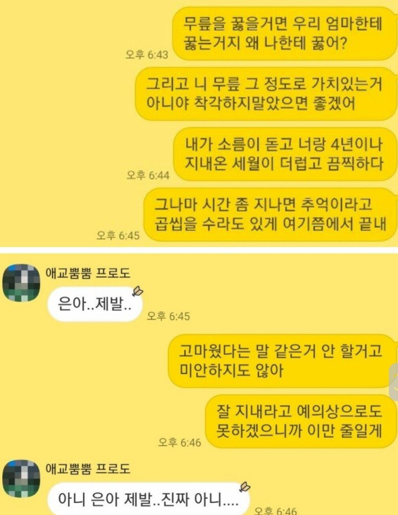Click arrow sticker on 아니 은아 제발 bubble
Screen dimensions: 398x515
tap(245, 487)
